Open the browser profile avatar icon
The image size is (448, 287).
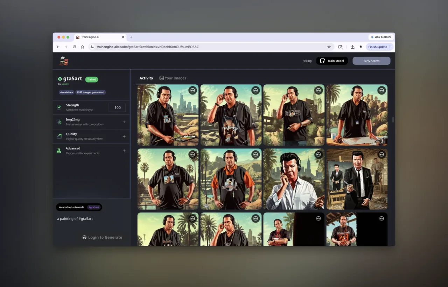coord(360,47)
